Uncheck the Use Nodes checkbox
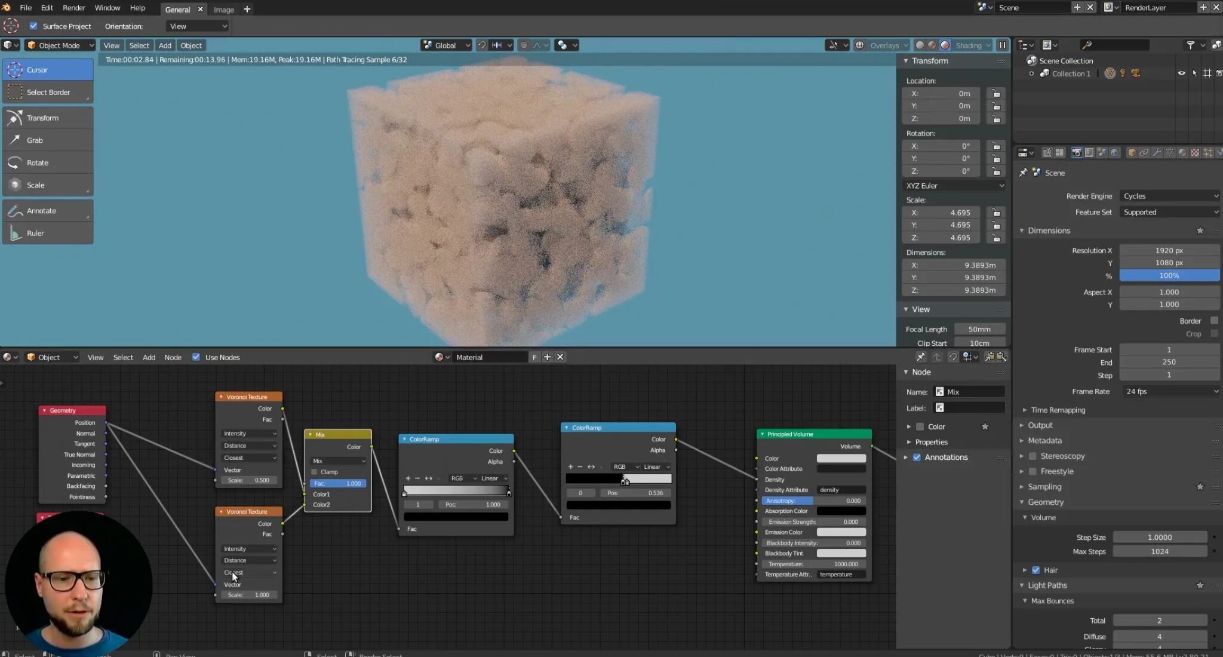The width and height of the screenshot is (1223, 657). click(x=196, y=357)
